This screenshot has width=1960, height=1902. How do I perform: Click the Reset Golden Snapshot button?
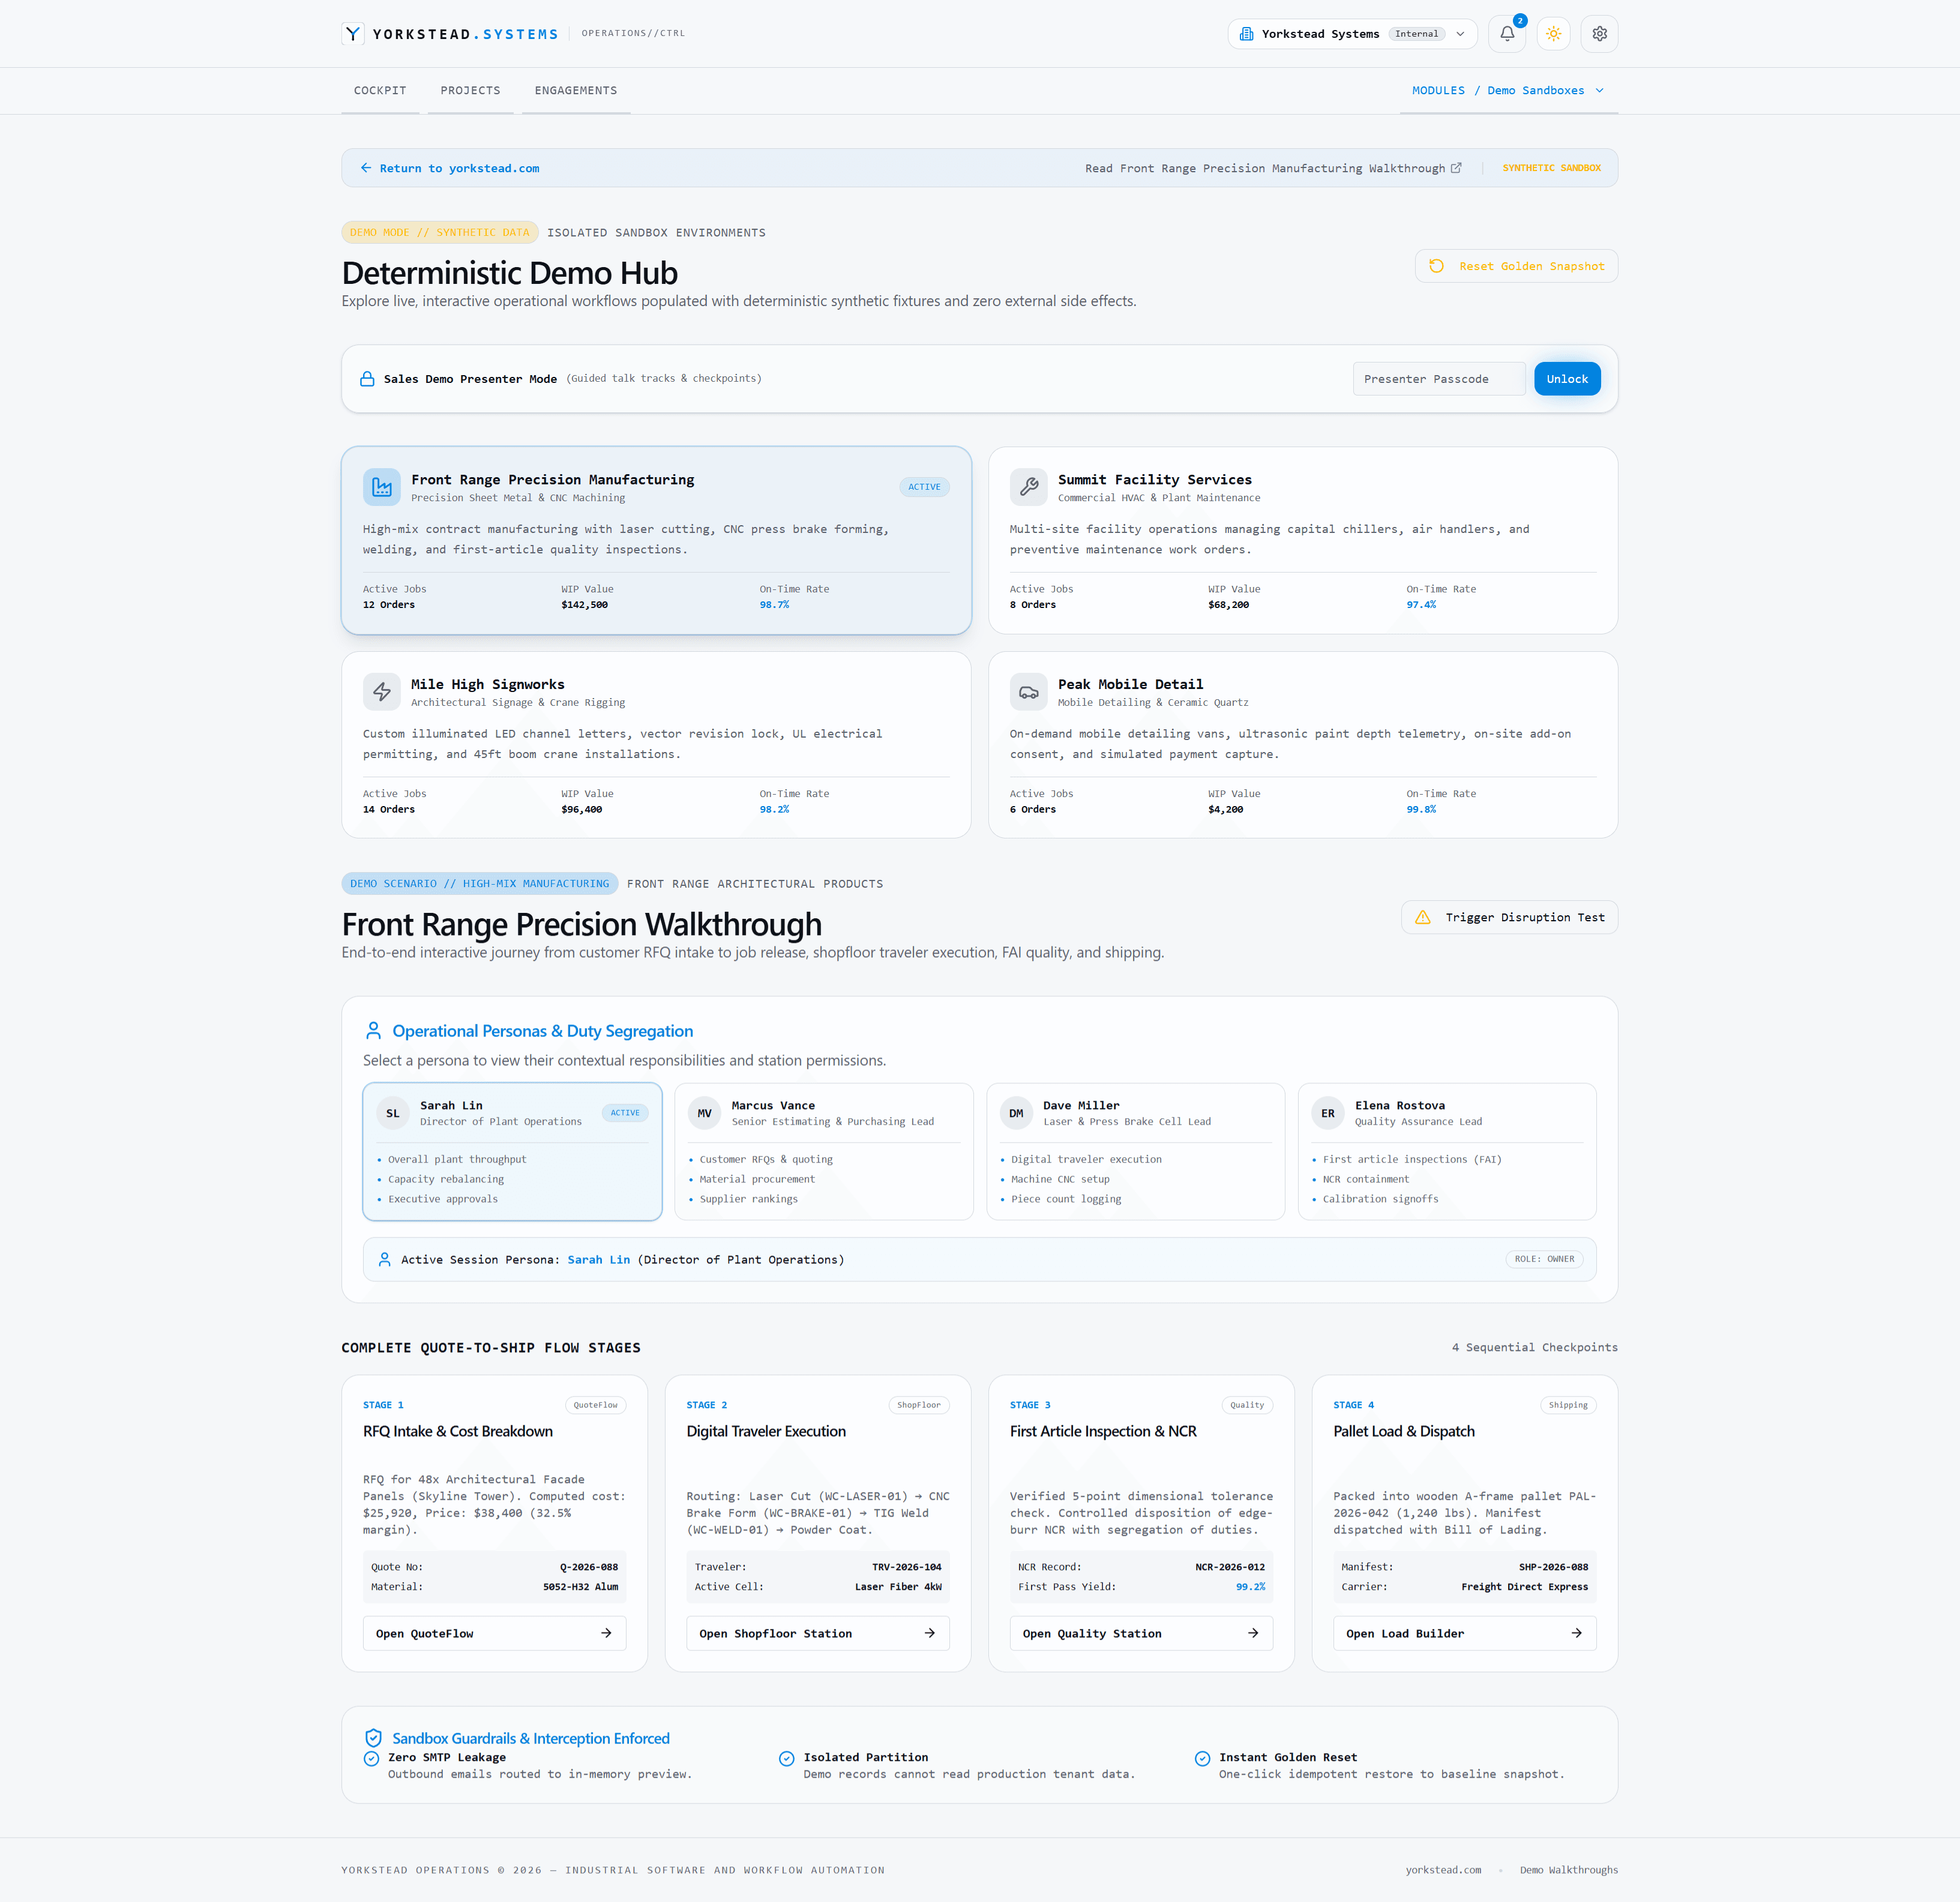(1516, 266)
